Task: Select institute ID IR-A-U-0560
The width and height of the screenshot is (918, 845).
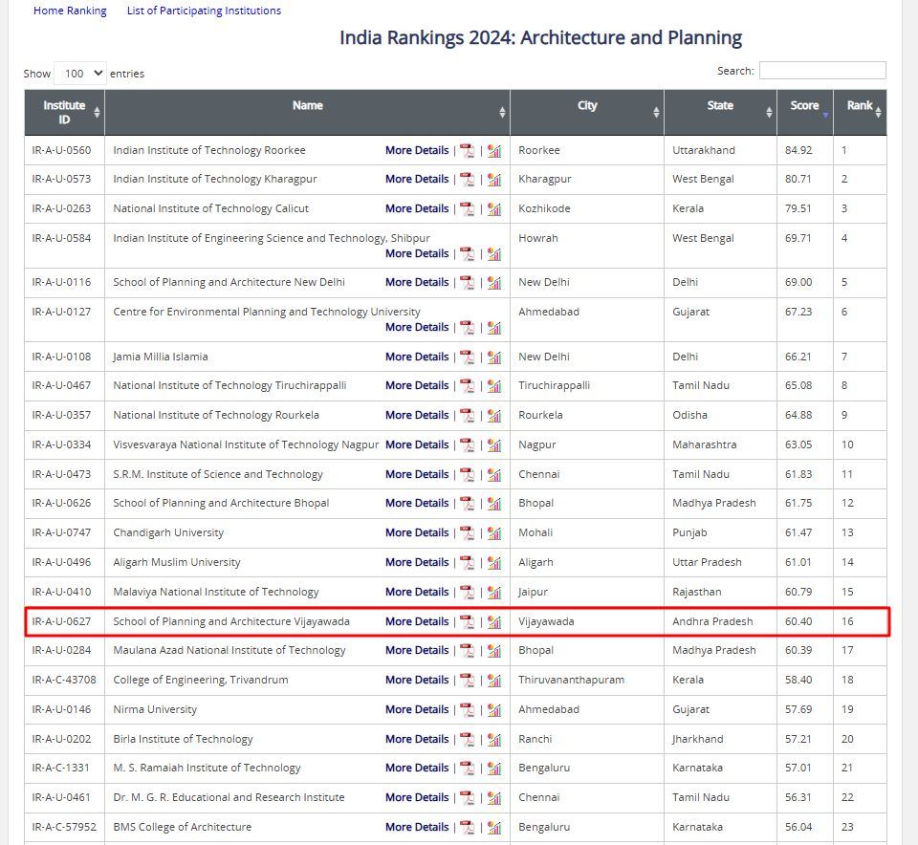Action: click(x=61, y=150)
